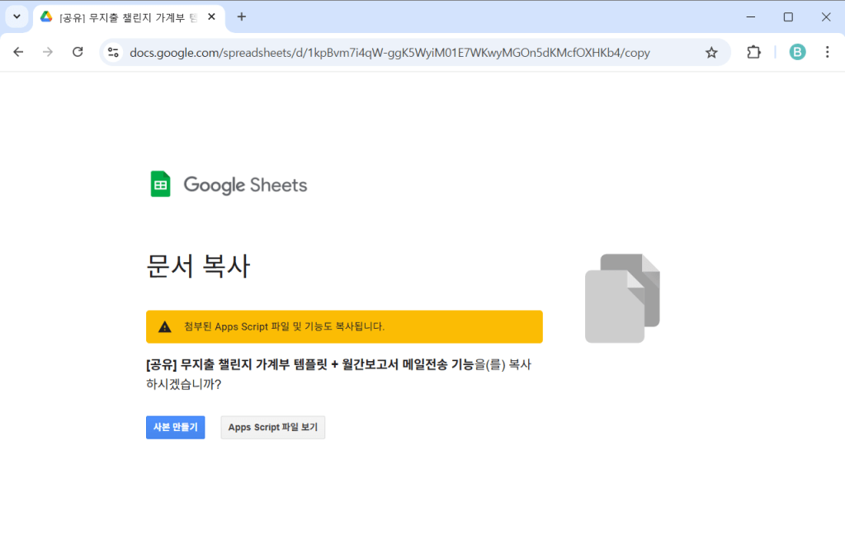Click the Google Sheets green logo icon

point(160,184)
